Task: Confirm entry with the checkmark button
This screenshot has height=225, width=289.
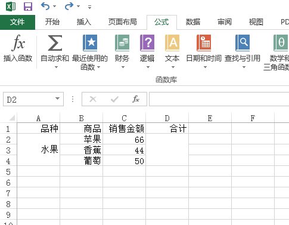Action: [114, 99]
